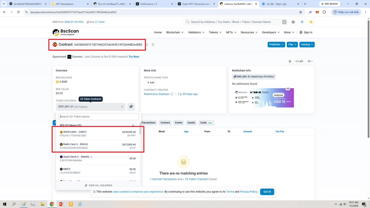
Task: Open the 1 Internal Transaction link
Action: coord(163,179)
